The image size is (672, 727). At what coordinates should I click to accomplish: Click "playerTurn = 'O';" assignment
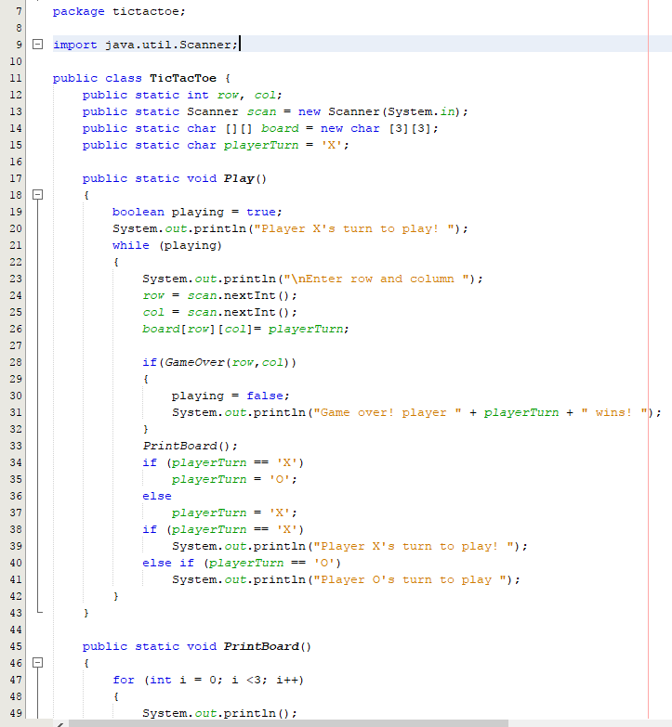[234, 479]
